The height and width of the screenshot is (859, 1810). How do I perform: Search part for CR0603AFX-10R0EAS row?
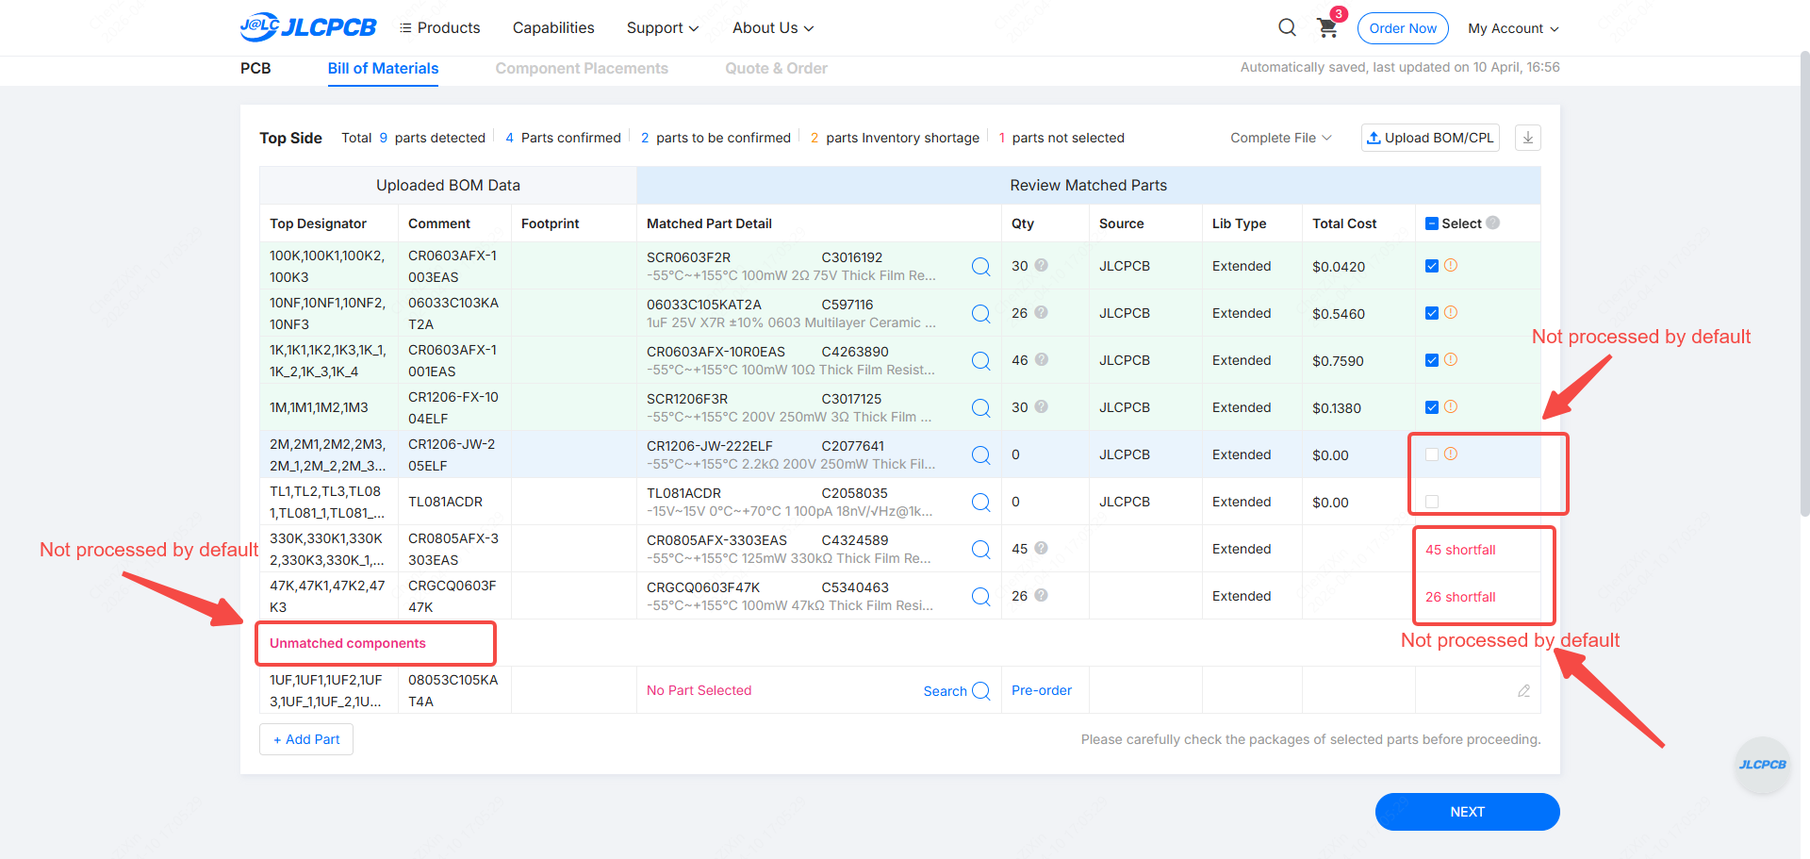pos(980,361)
